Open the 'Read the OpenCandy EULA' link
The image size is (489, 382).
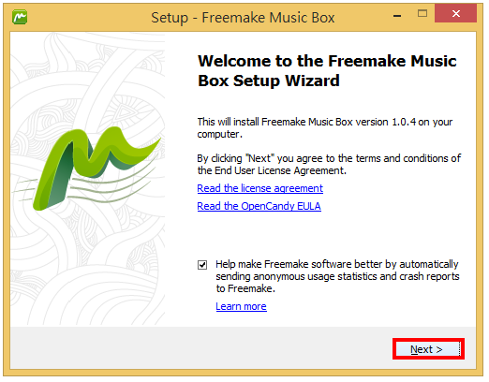pos(259,206)
